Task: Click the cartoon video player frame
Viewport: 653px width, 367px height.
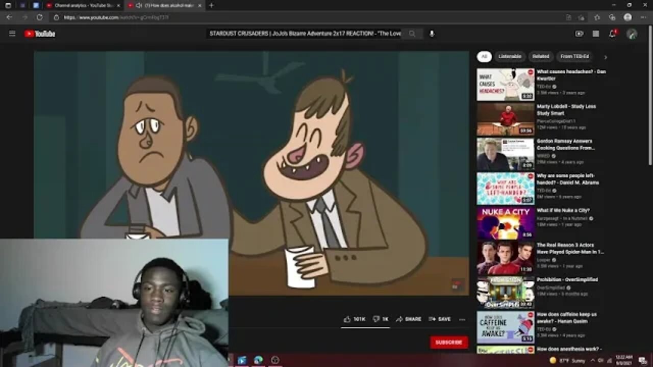Action: click(252, 173)
